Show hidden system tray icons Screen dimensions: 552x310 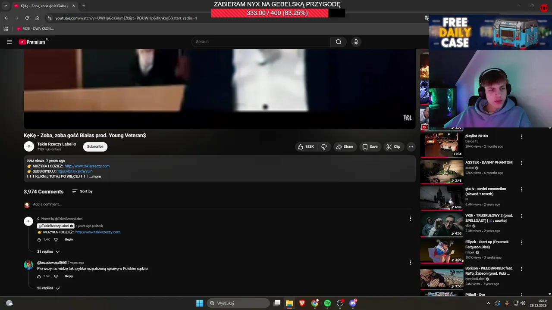coord(488,303)
